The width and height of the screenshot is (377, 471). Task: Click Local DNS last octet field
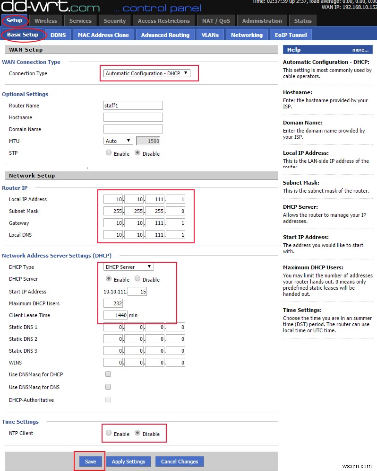[x=175, y=235]
